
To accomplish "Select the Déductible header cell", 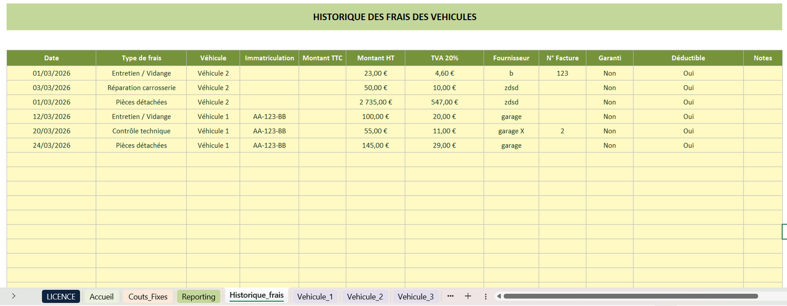I will point(688,58).
